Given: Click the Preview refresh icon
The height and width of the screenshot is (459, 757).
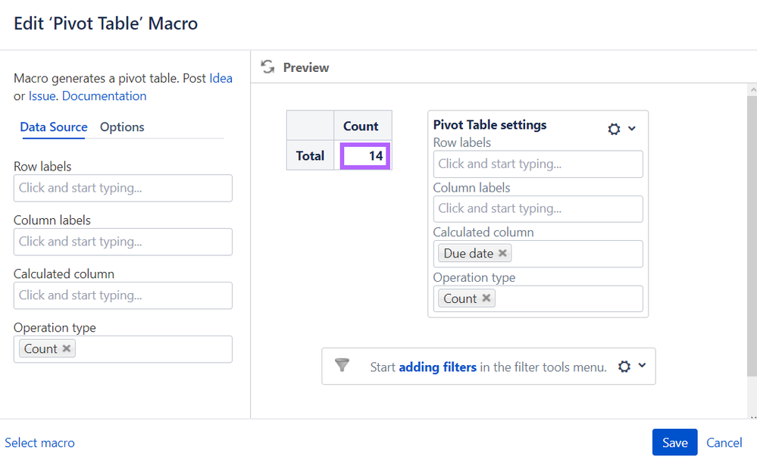Looking at the screenshot, I should (x=267, y=67).
